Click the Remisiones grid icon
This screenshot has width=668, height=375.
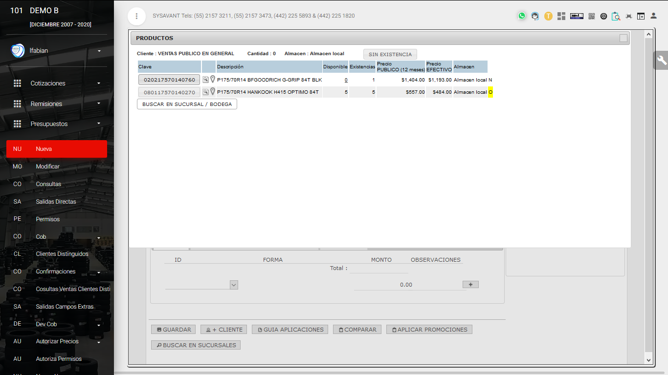(x=18, y=104)
